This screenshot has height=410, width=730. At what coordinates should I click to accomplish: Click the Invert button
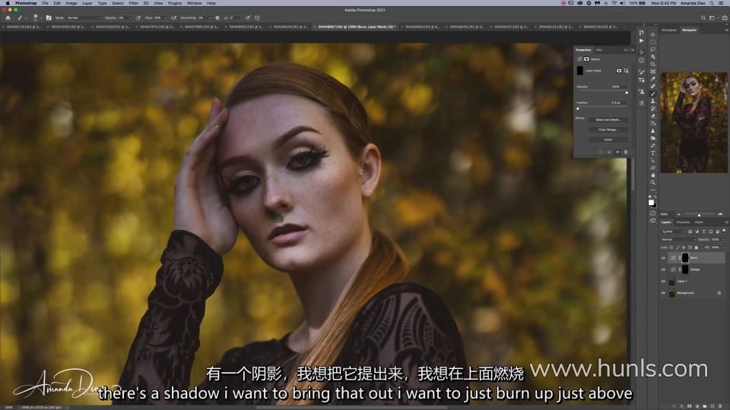point(608,140)
